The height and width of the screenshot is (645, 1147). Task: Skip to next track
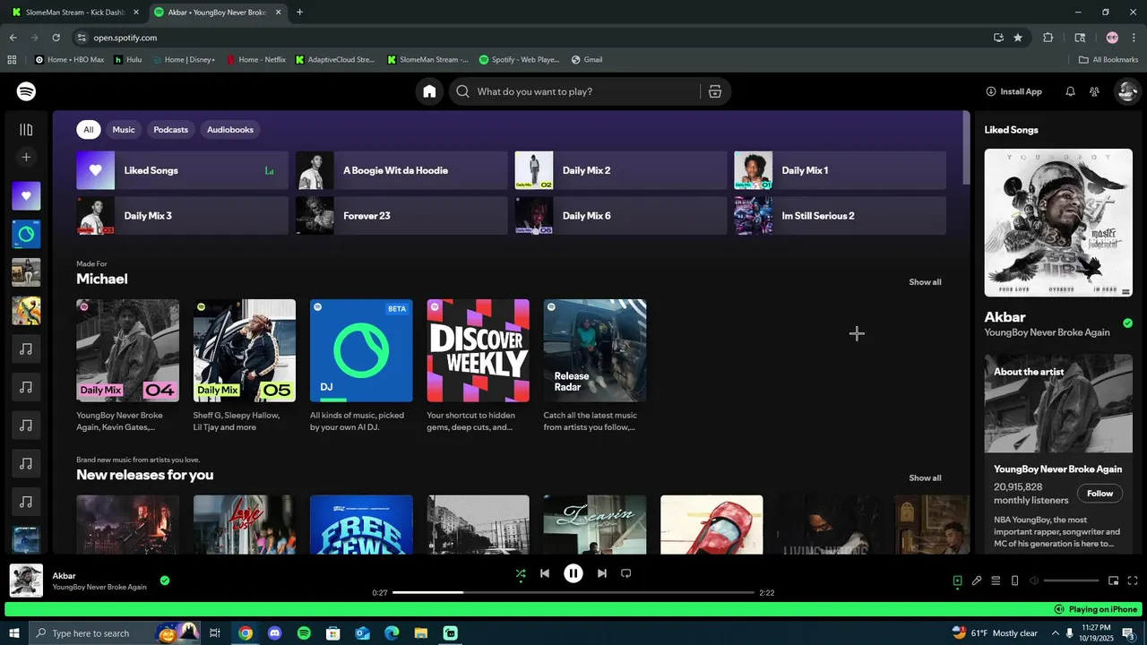[602, 573]
